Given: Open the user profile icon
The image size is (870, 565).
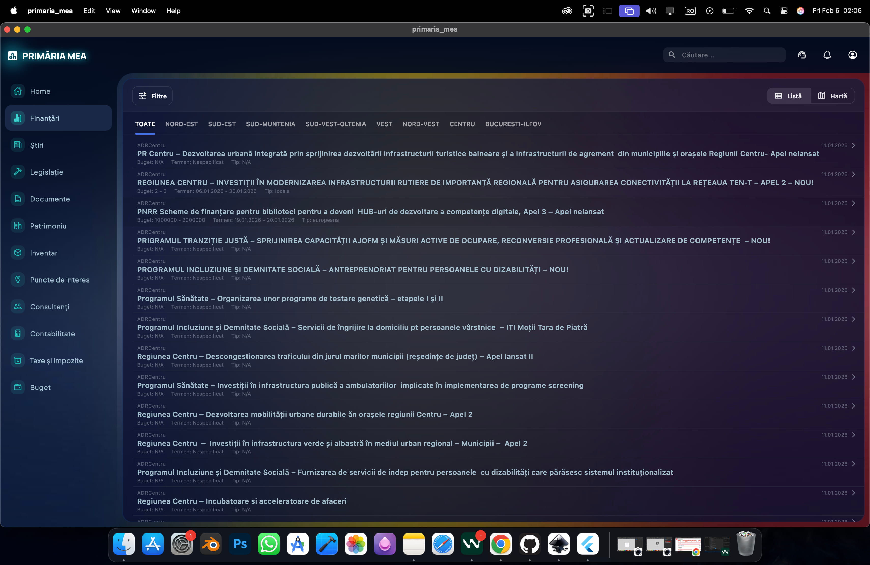Looking at the screenshot, I should click(x=852, y=55).
